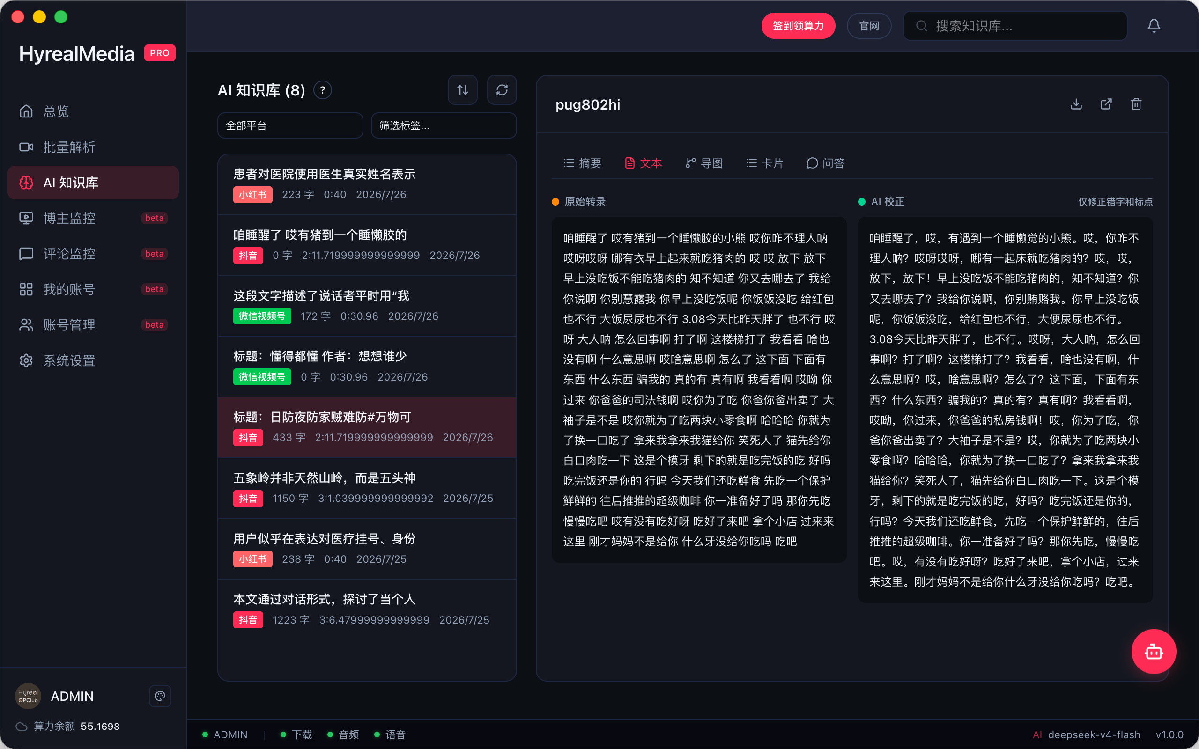Click the 仅修正错字和标点 label
The width and height of the screenshot is (1199, 749).
point(1115,202)
